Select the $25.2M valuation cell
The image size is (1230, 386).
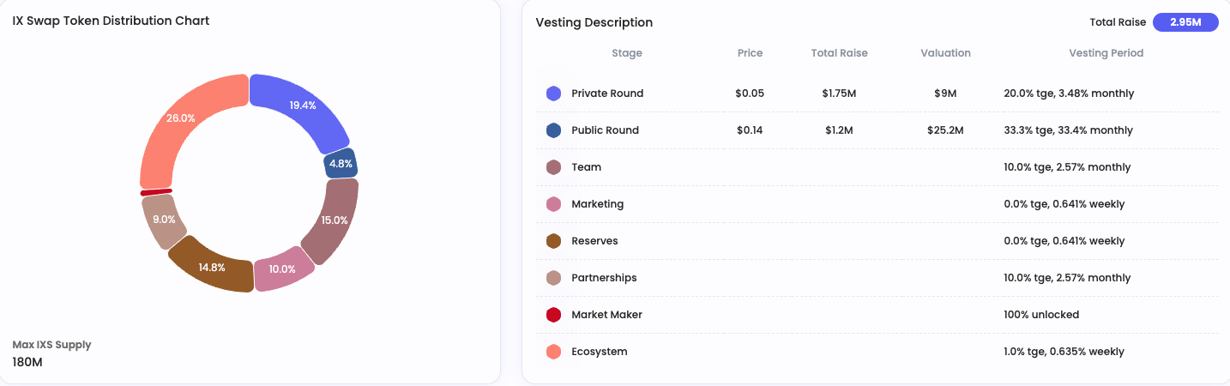(945, 130)
